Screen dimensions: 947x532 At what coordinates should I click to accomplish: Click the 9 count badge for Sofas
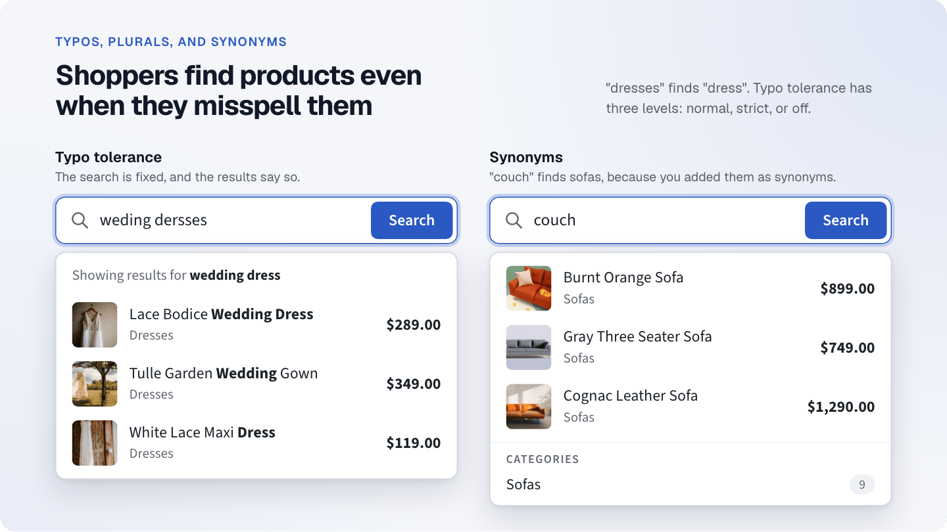pos(862,485)
